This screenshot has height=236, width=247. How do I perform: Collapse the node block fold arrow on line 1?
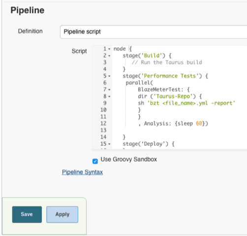[x=109, y=49]
